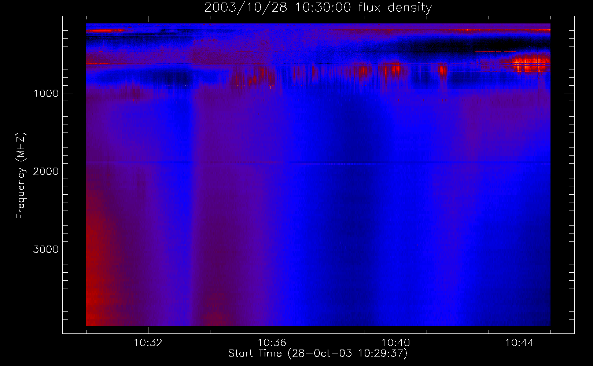
Task: Click the 1000 frequency tick label
Action: (x=46, y=93)
